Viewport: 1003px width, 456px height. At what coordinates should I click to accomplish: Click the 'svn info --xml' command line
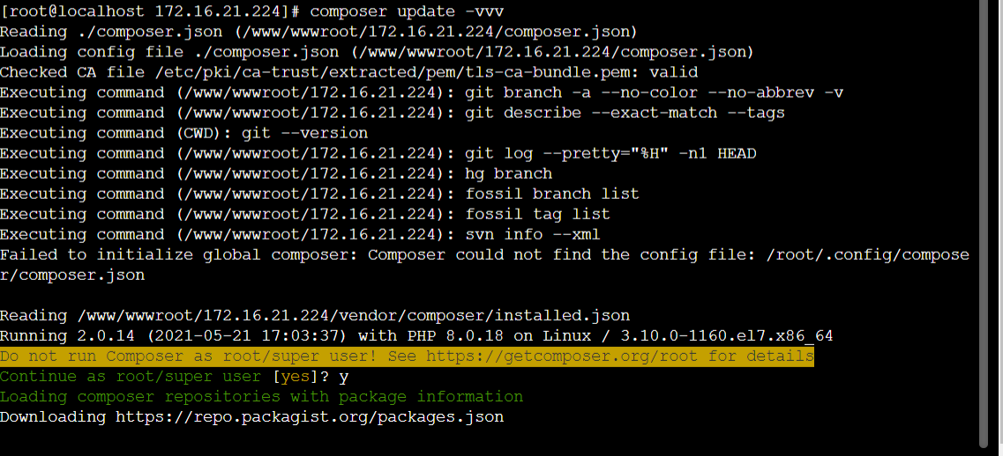(x=300, y=235)
